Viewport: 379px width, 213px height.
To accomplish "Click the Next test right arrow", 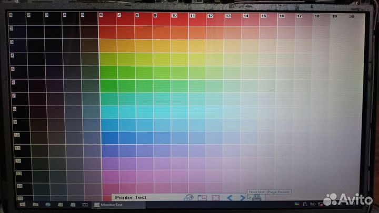I will pyautogui.click(x=243, y=198).
